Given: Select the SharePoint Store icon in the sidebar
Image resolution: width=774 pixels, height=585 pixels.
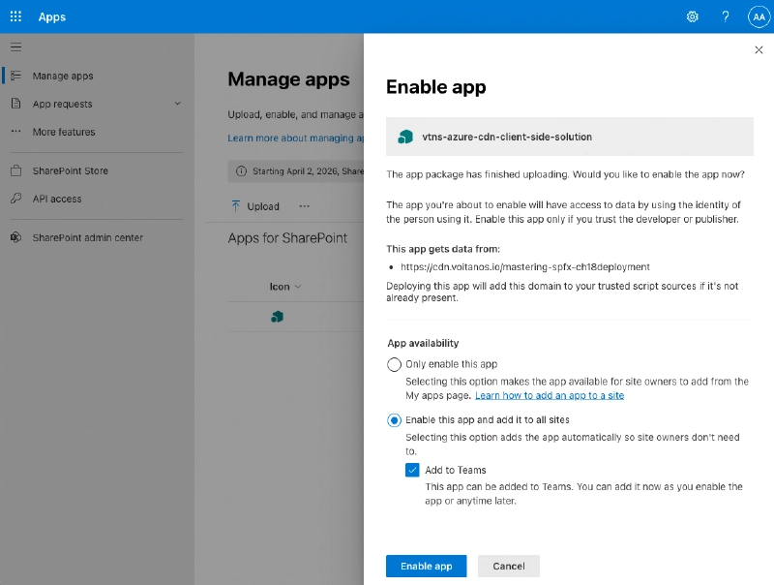Looking at the screenshot, I should [16, 171].
